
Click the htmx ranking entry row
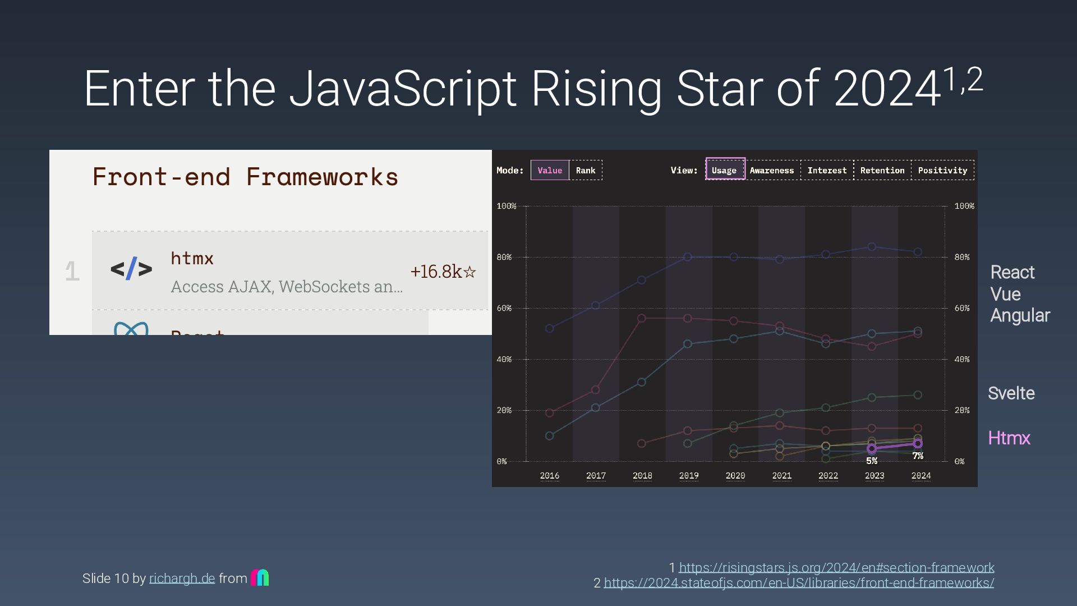(290, 271)
